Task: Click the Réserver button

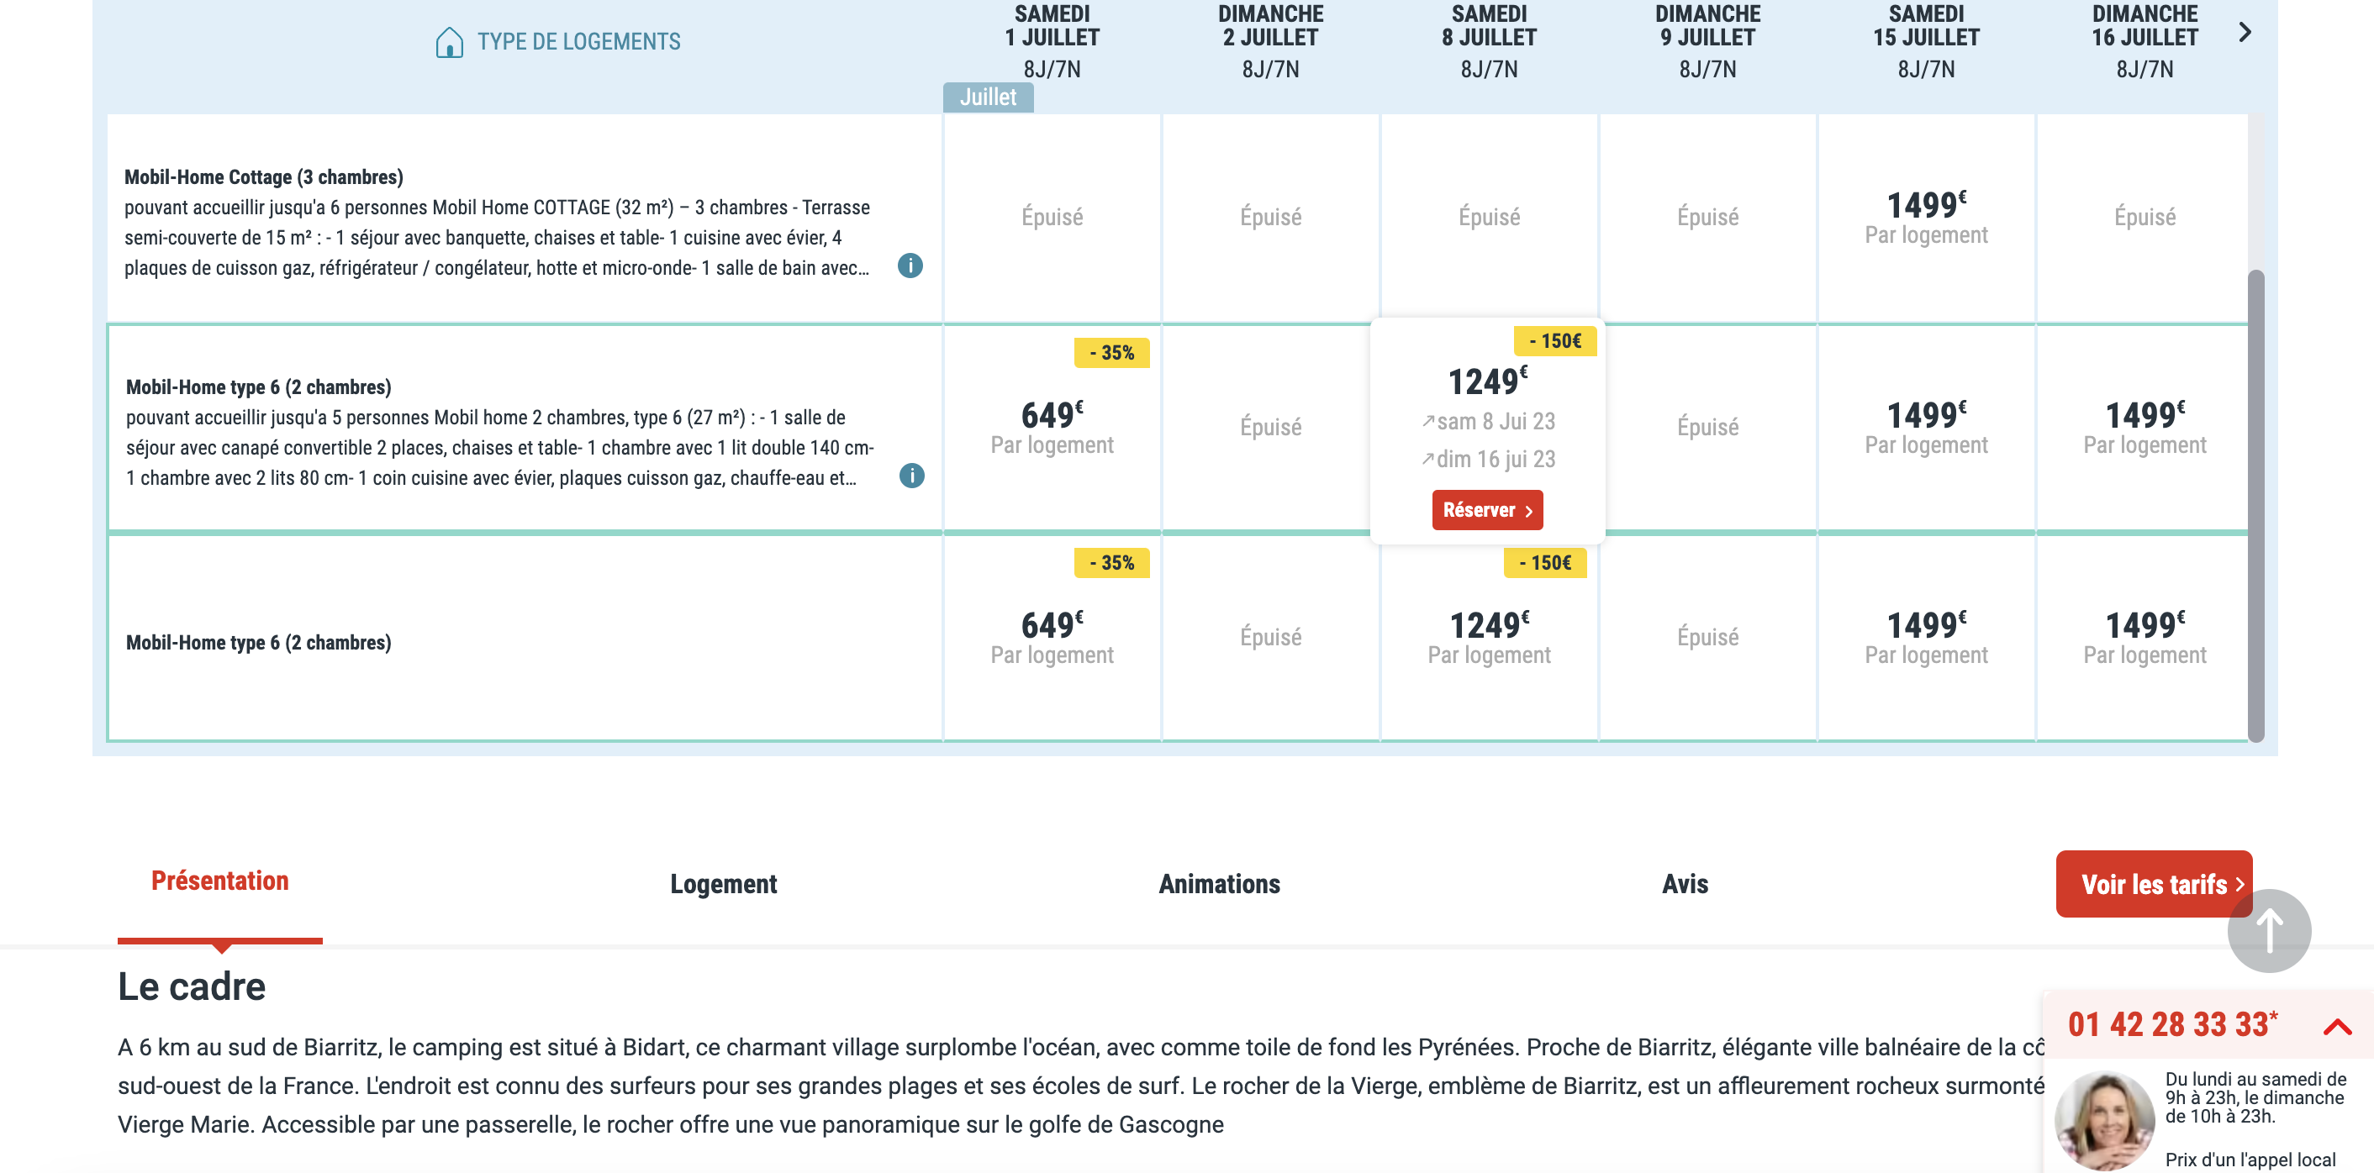Action: click(x=1486, y=511)
